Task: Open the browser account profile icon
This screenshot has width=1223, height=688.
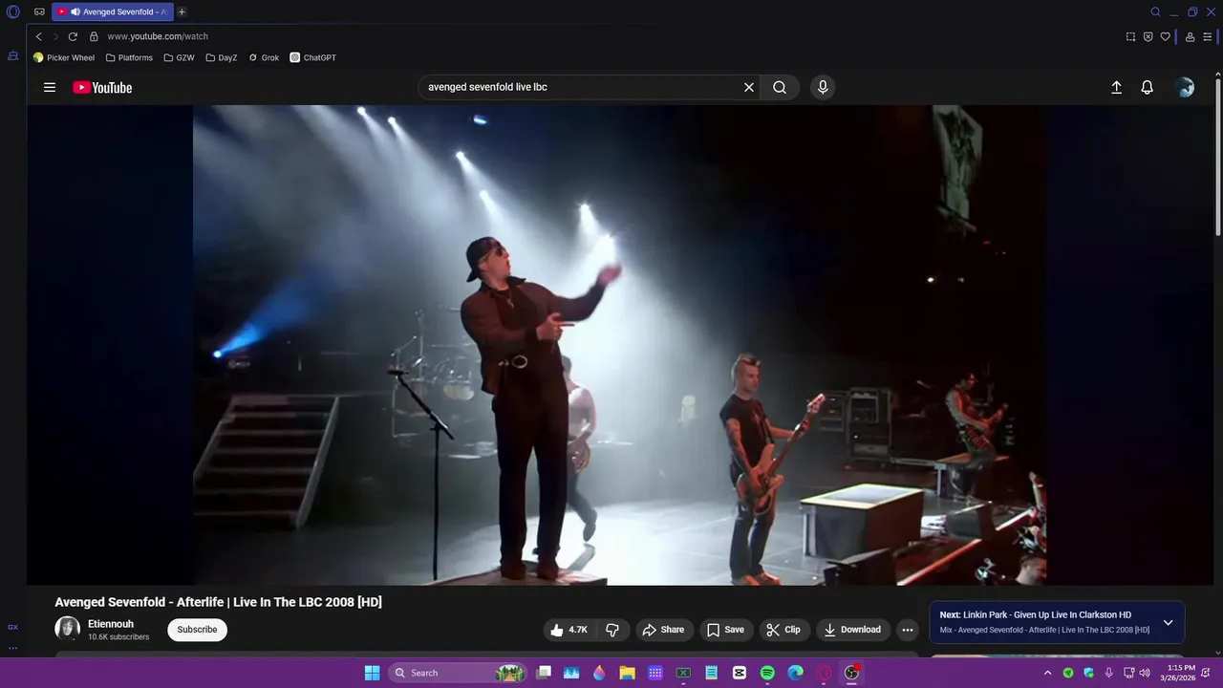Action: [1190, 36]
